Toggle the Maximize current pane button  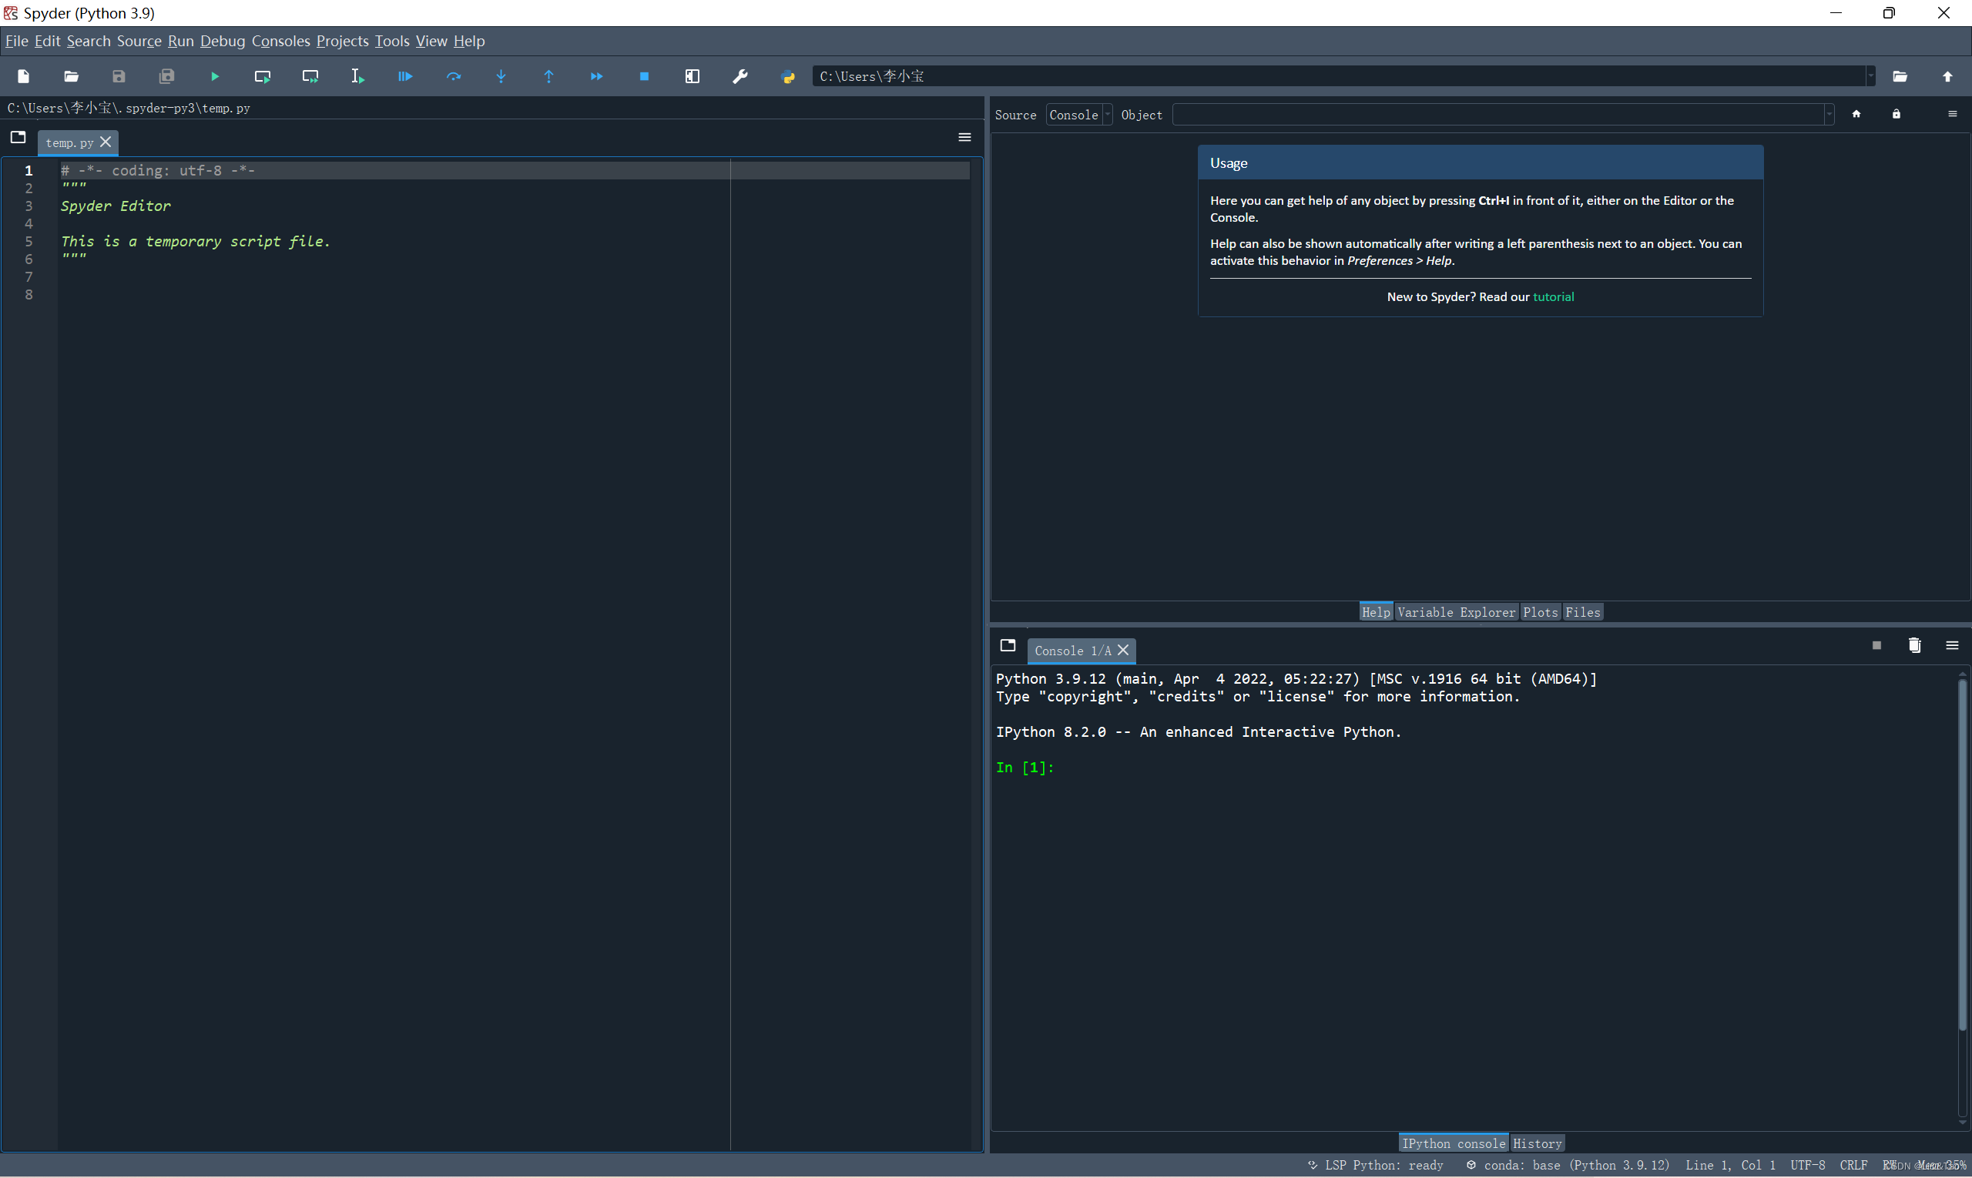[x=693, y=76]
